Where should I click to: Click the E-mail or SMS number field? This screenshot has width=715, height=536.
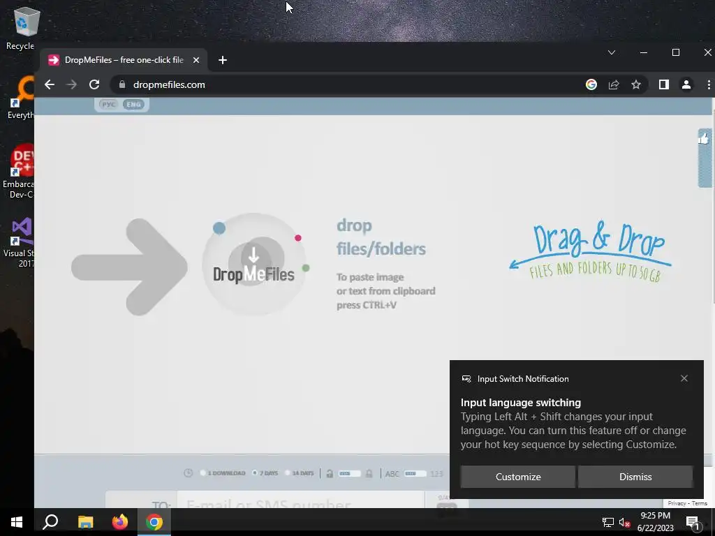(x=300, y=501)
